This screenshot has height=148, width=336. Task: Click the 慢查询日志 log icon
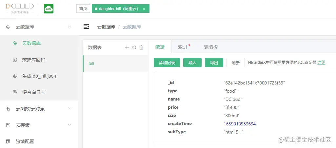15,93
